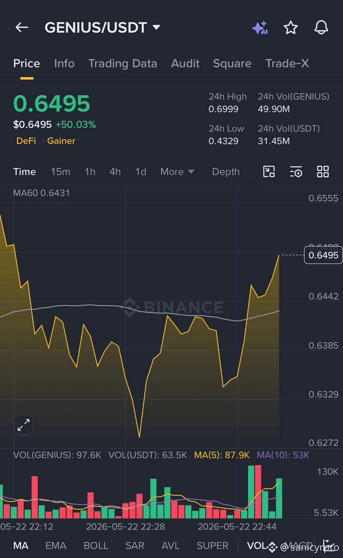Open the Square tab
The height and width of the screenshot is (558, 343).
[x=232, y=63]
